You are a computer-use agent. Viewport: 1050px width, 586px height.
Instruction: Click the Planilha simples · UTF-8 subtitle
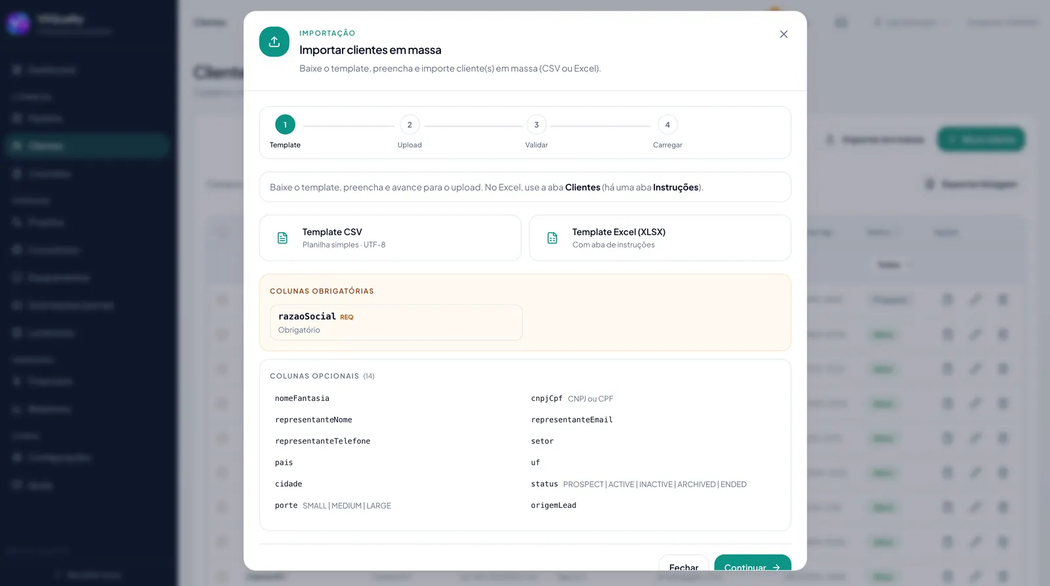pyautogui.click(x=344, y=245)
